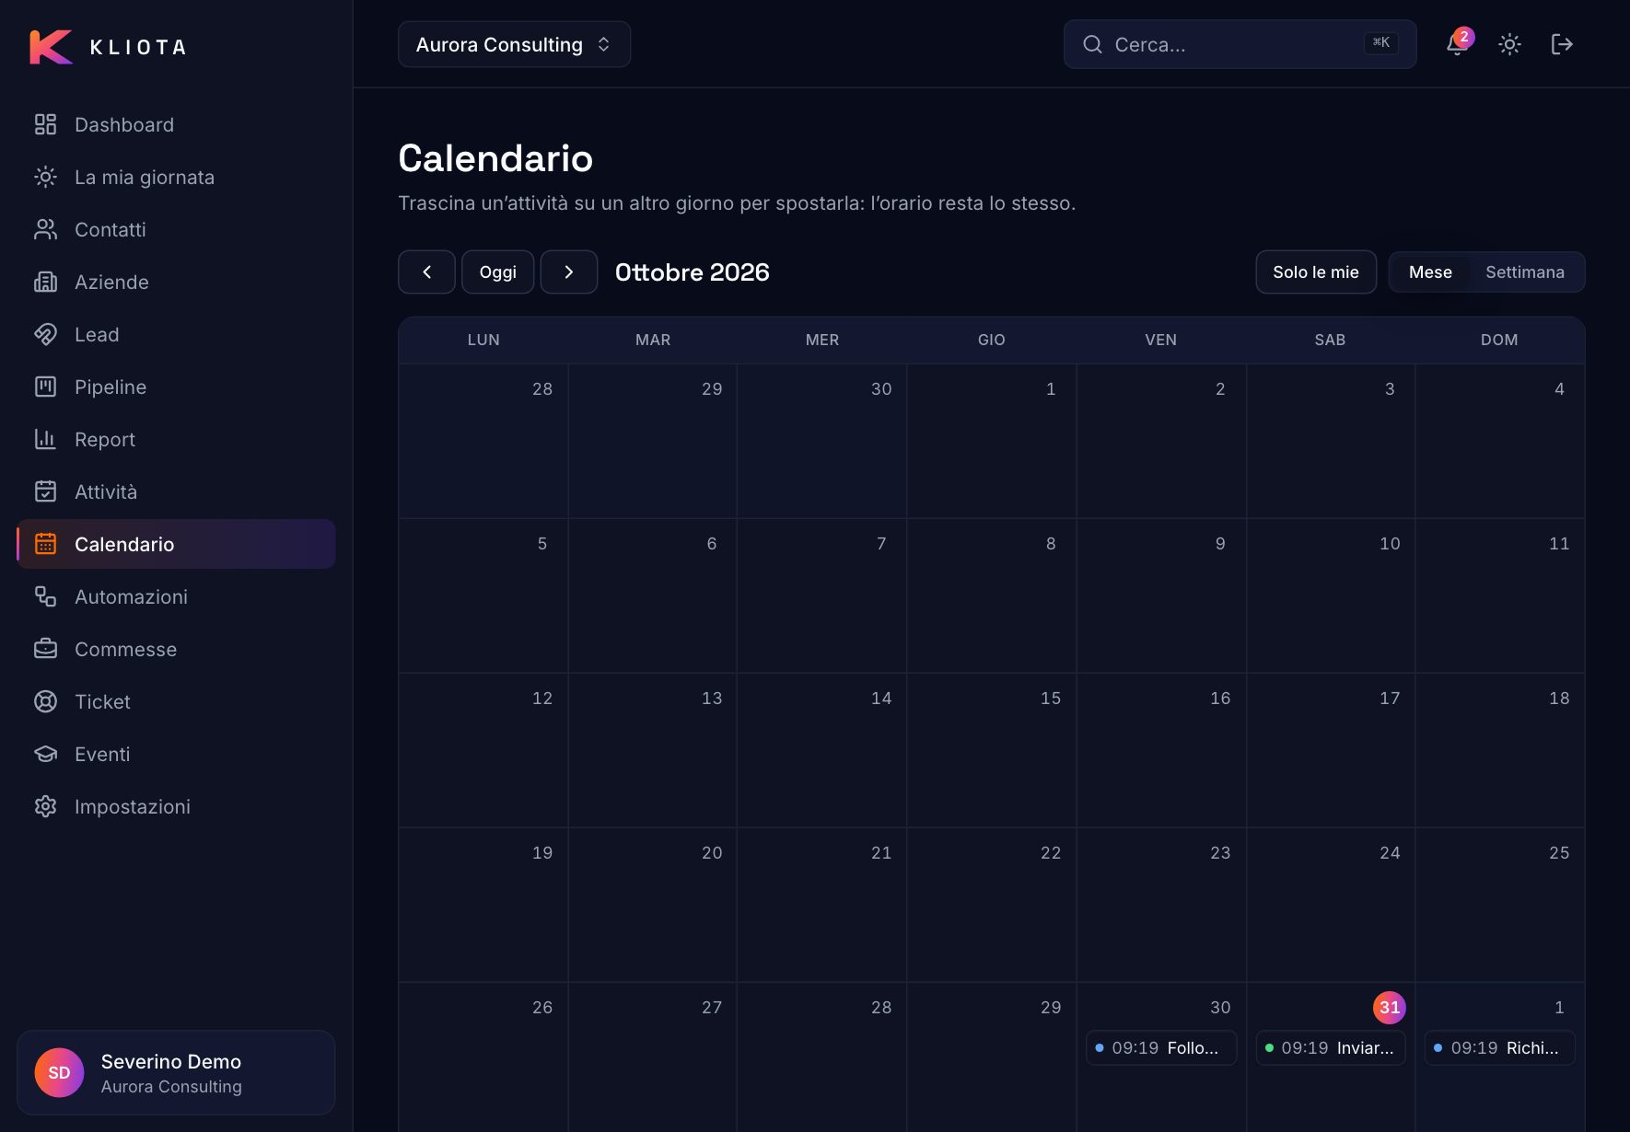The image size is (1630, 1132).
Task: Click the sun icon beside La mia giornata
Action: 45,177
